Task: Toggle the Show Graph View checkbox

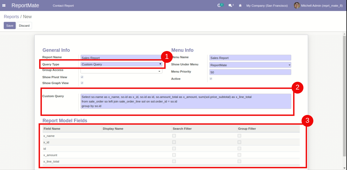Action: click(82, 83)
